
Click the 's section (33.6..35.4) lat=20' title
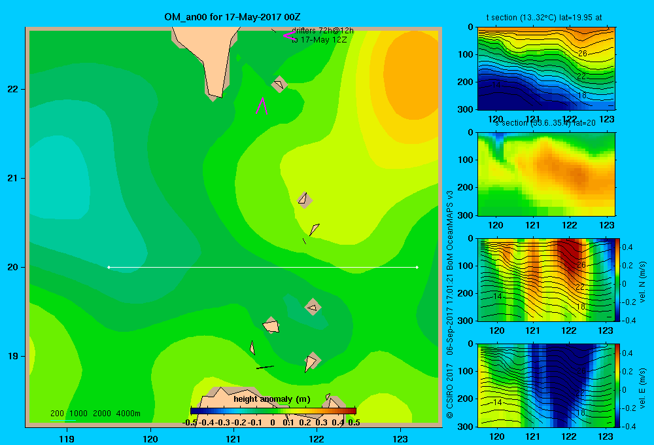pos(545,123)
